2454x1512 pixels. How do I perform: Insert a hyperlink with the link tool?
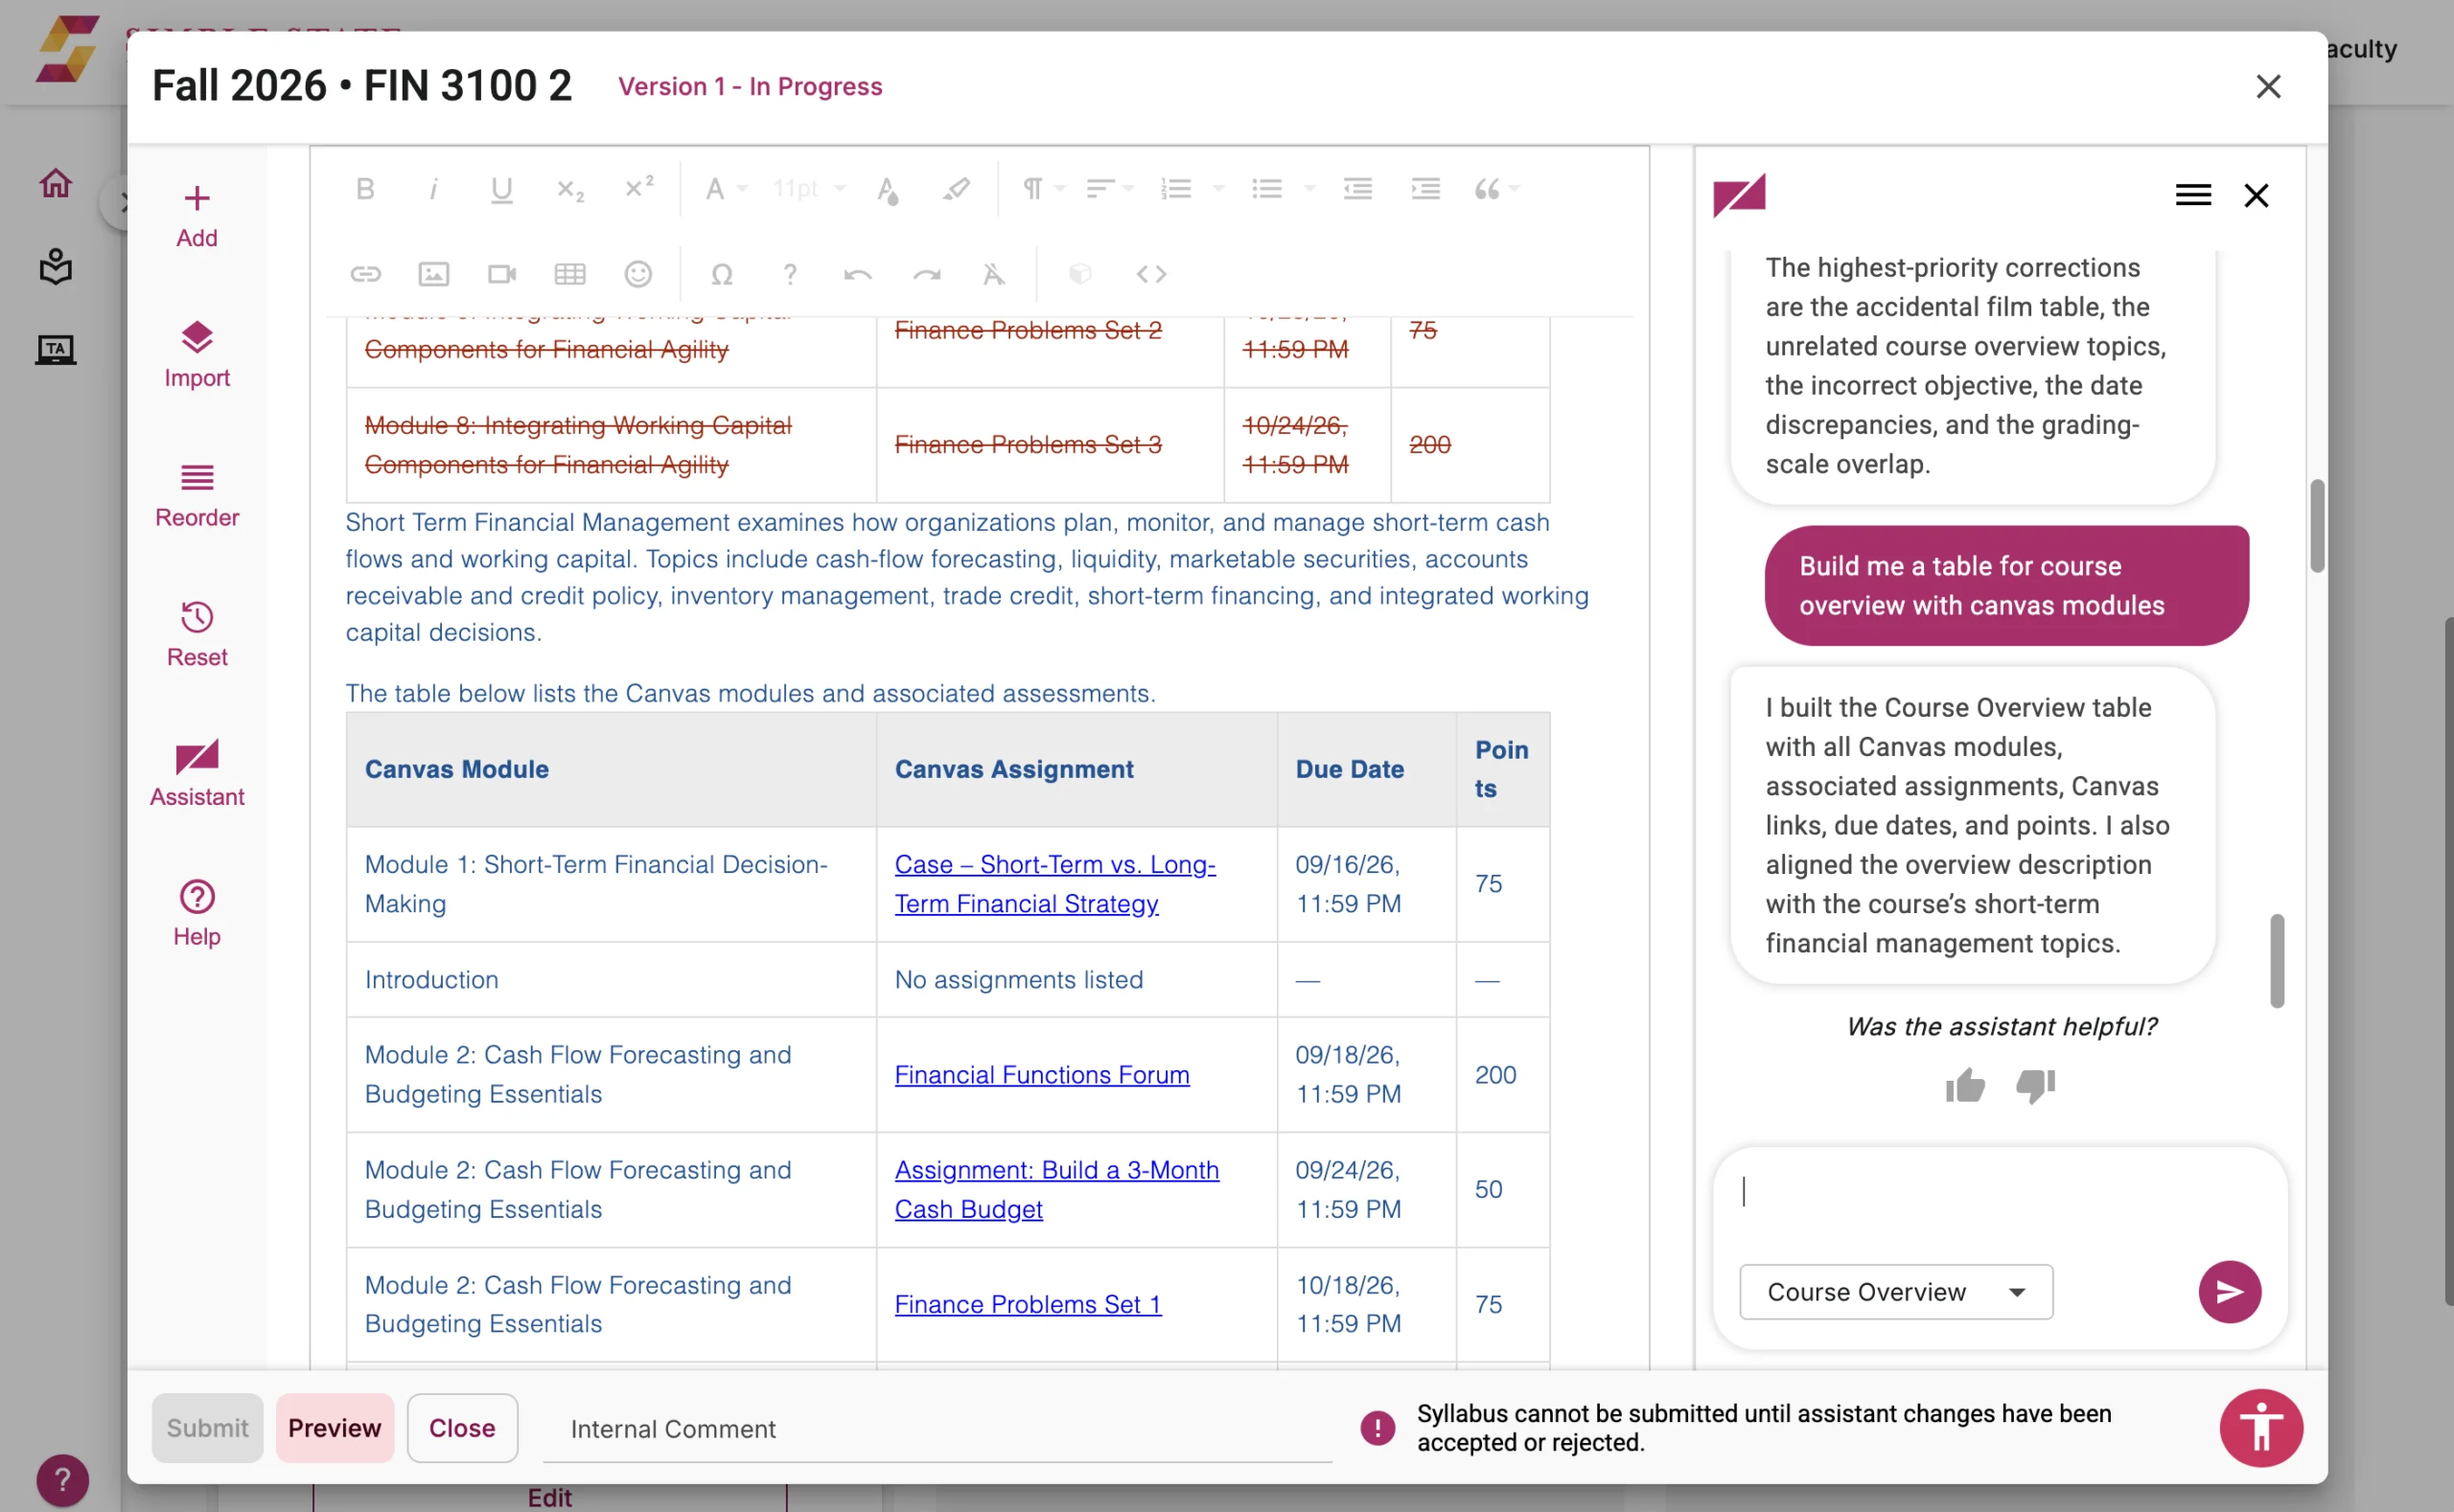pyautogui.click(x=365, y=274)
